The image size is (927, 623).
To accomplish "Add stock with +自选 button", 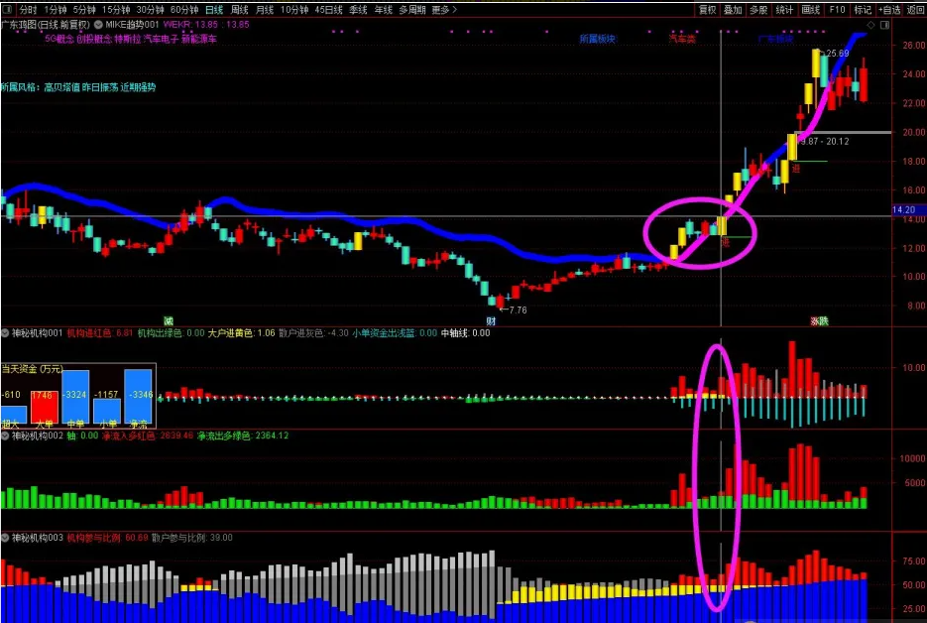I will tap(889, 9).
